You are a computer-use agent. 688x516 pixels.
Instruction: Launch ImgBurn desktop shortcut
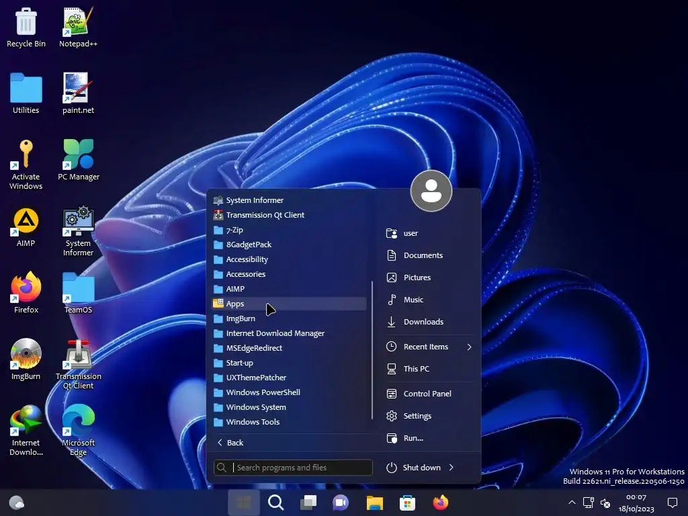[26, 360]
